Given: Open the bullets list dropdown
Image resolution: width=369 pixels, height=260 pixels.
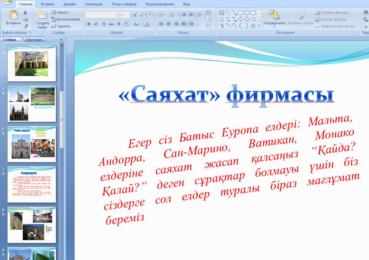Looking at the screenshot, I should click(166, 15).
